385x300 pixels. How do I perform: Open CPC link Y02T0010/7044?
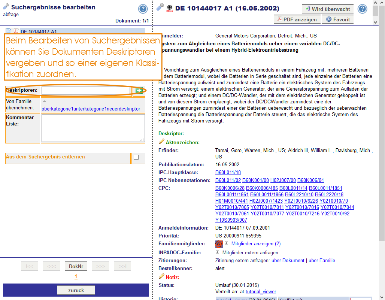pos(337,207)
